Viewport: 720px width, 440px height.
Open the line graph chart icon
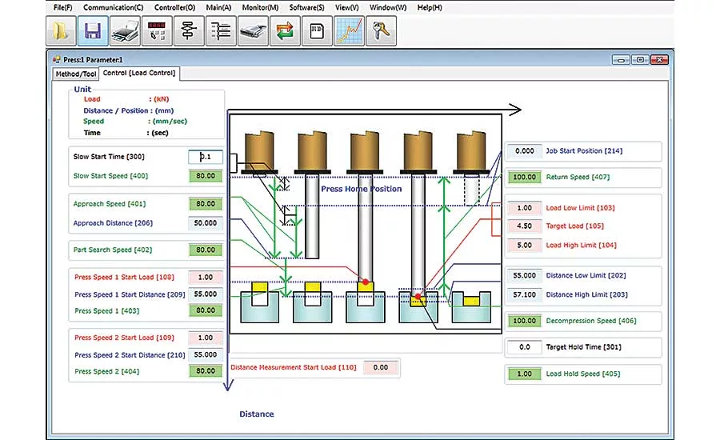pos(349,30)
